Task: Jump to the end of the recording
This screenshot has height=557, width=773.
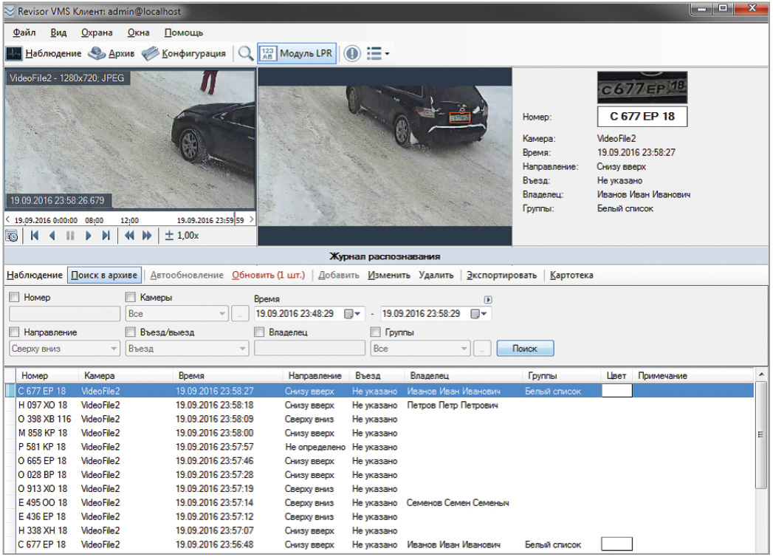Action: [106, 236]
